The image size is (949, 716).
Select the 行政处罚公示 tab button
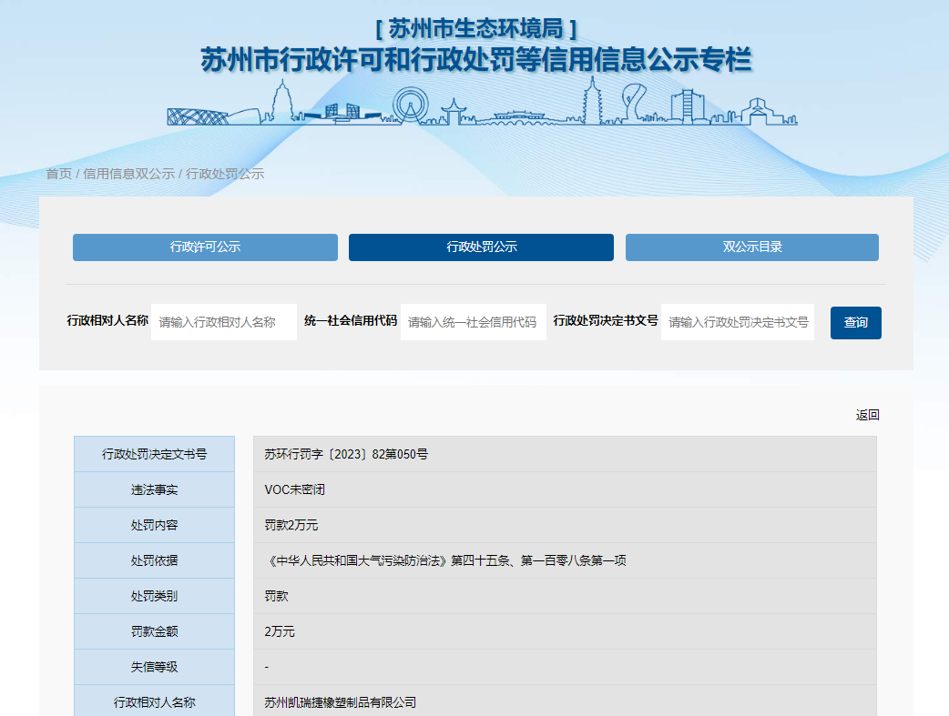coord(481,247)
